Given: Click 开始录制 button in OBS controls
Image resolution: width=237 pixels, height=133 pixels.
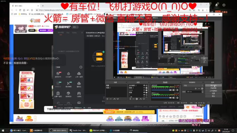Looking at the screenshot, I should click(213, 88).
